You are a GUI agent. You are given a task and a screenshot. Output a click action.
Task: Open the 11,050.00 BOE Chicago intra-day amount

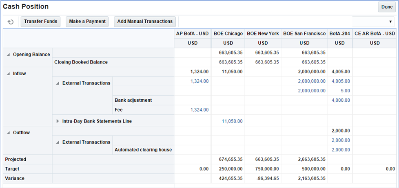[x=232, y=121]
